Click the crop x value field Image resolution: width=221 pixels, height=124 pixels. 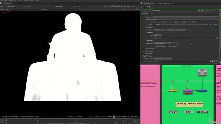pos(158,22)
